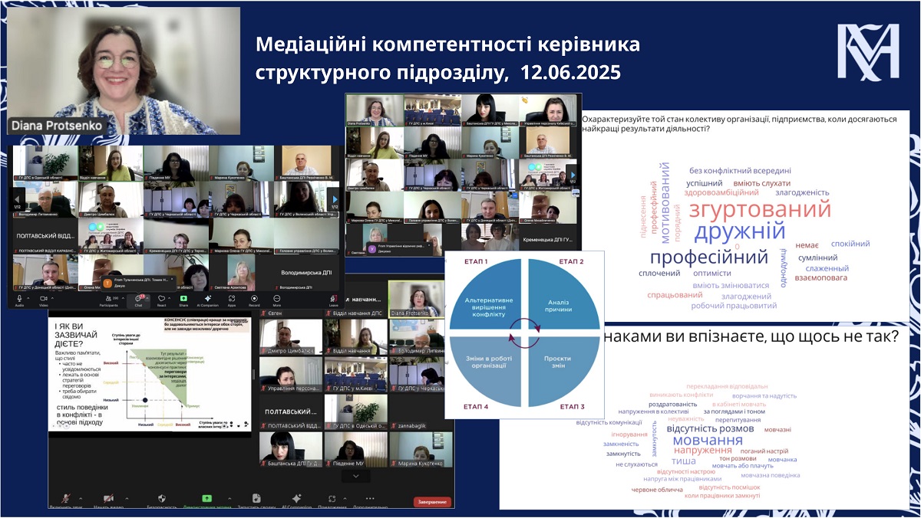Expand Chat options arrow in English toolbar
Screen dimensions: 921x518
point(147,297)
